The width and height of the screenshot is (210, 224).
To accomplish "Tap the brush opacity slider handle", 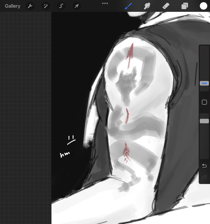I will click(x=204, y=121).
